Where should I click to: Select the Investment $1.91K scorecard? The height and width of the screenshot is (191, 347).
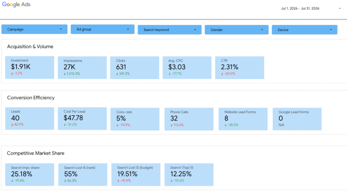(x=30, y=67)
